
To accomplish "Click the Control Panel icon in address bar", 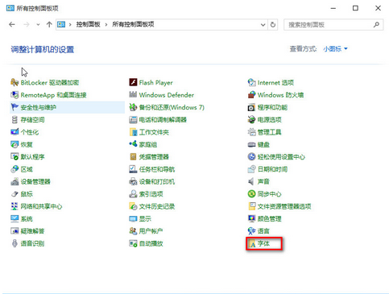I will point(61,25).
